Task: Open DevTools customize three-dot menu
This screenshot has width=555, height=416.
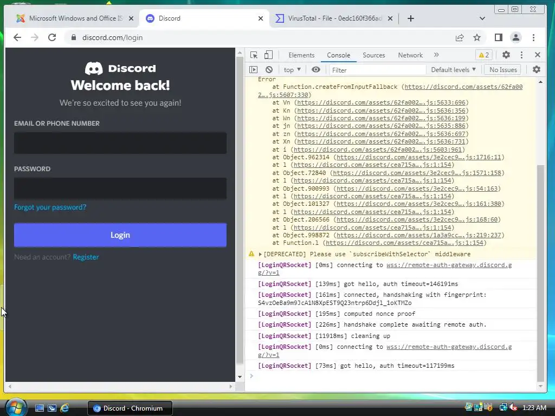Action: point(521,55)
